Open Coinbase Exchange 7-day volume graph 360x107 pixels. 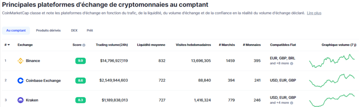click(x=332, y=80)
